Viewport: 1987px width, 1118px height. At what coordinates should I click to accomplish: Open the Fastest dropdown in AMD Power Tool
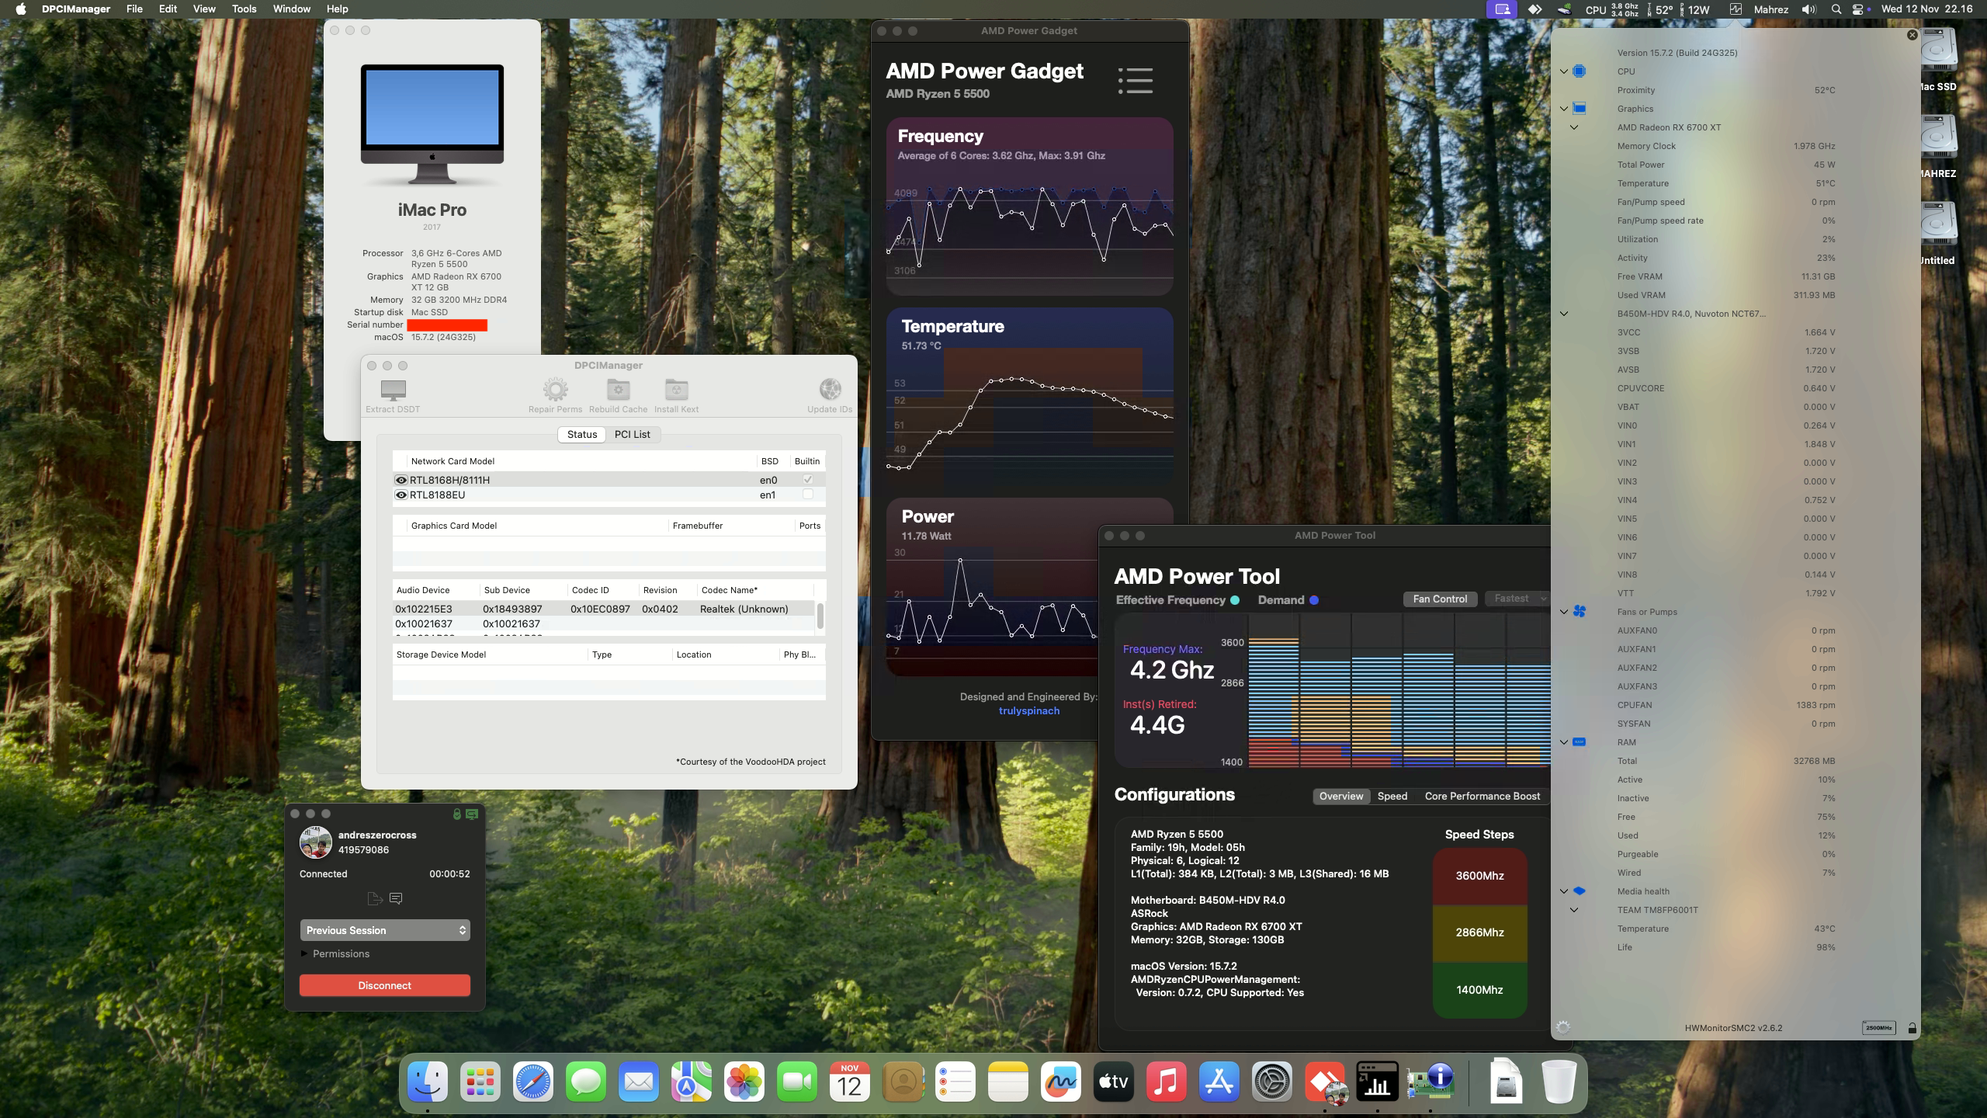click(1515, 598)
